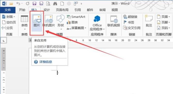This screenshot has height=94, width=173.
Task: Click the horizontal ruler at mark 20
Action: pyautogui.click(x=123, y=40)
